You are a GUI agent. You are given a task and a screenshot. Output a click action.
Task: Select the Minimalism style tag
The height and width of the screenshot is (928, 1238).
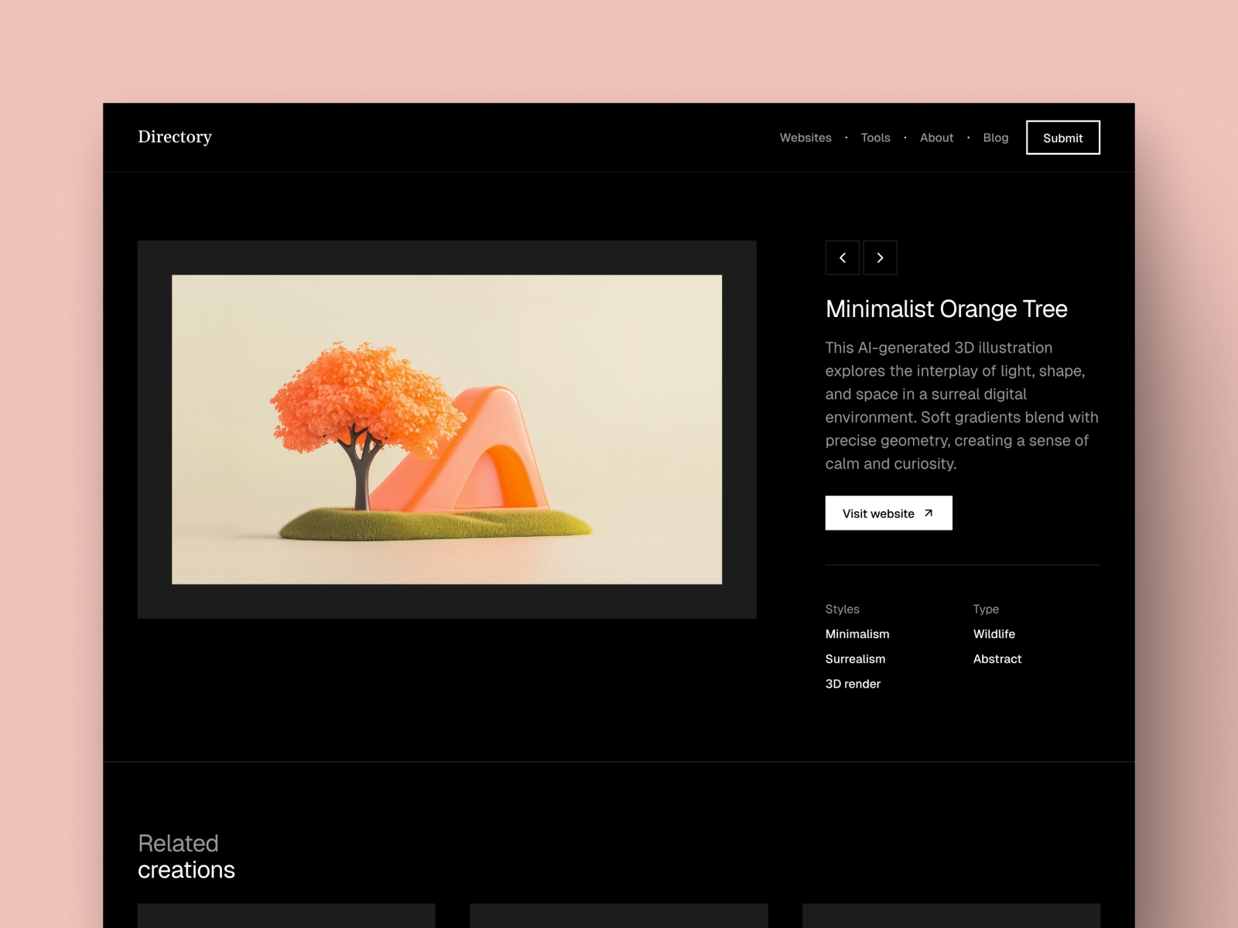(x=857, y=634)
